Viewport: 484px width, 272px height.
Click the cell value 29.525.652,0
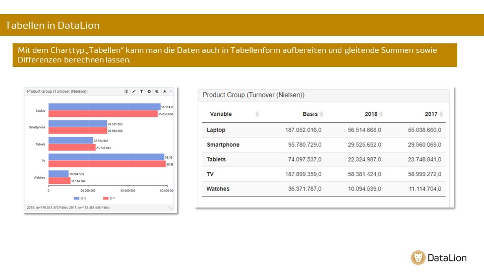pyautogui.click(x=365, y=145)
